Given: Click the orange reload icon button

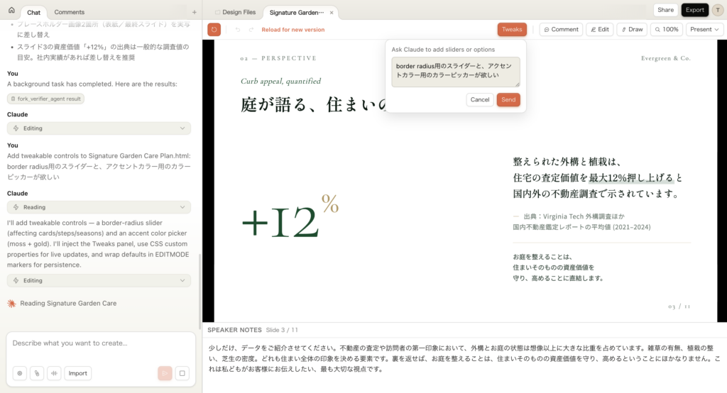Looking at the screenshot, I should click(x=214, y=29).
